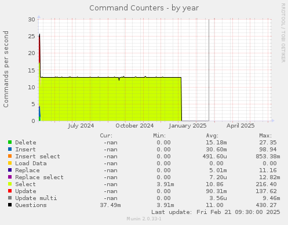Click the Select average value 10.86
Image resolution: width=288 pixels, height=225 pixels.
[214, 184]
